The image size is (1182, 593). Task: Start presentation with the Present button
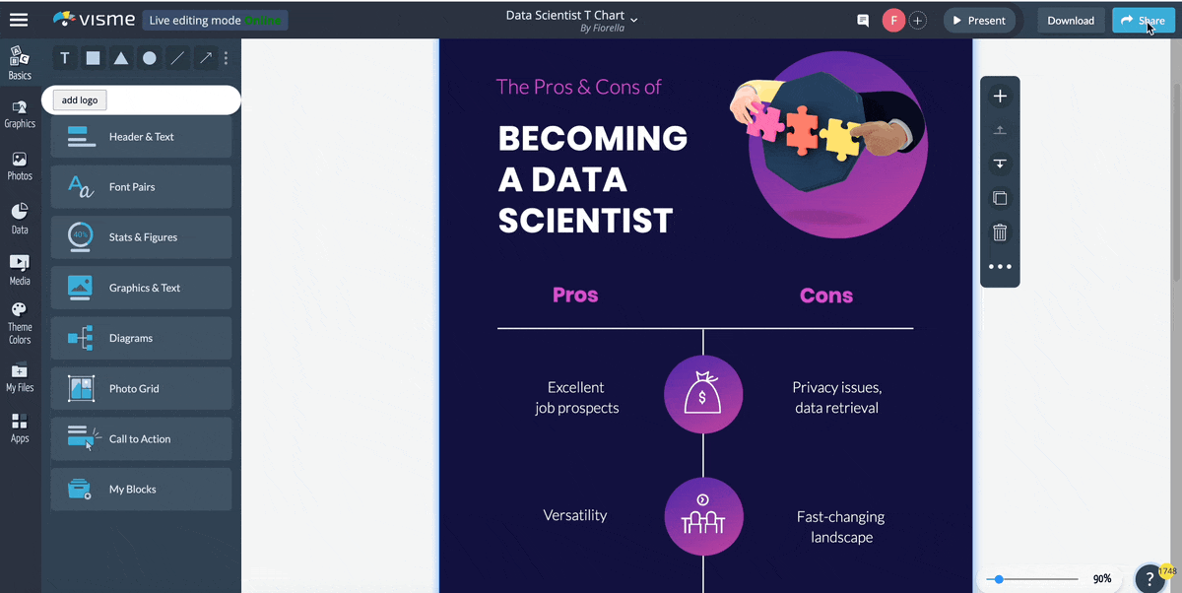tap(978, 21)
